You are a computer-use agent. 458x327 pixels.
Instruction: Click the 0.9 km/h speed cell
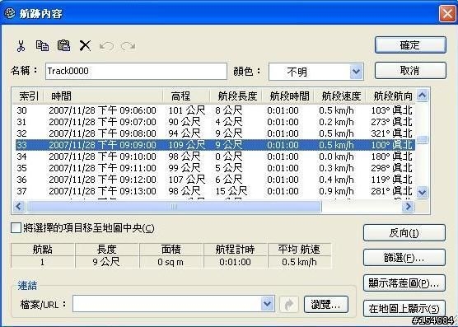[x=336, y=191]
